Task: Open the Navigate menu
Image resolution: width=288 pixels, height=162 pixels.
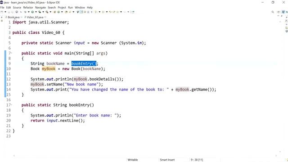Action: point(40,8)
